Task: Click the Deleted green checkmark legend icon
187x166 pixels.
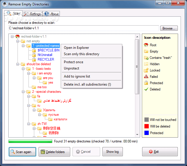Action: click(146, 89)
